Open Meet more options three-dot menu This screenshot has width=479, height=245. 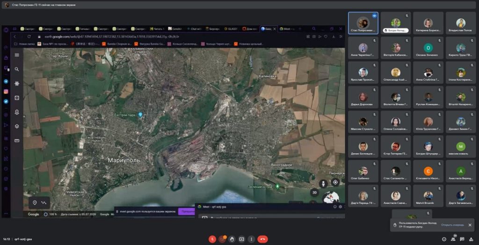click(x=251, y=239)
